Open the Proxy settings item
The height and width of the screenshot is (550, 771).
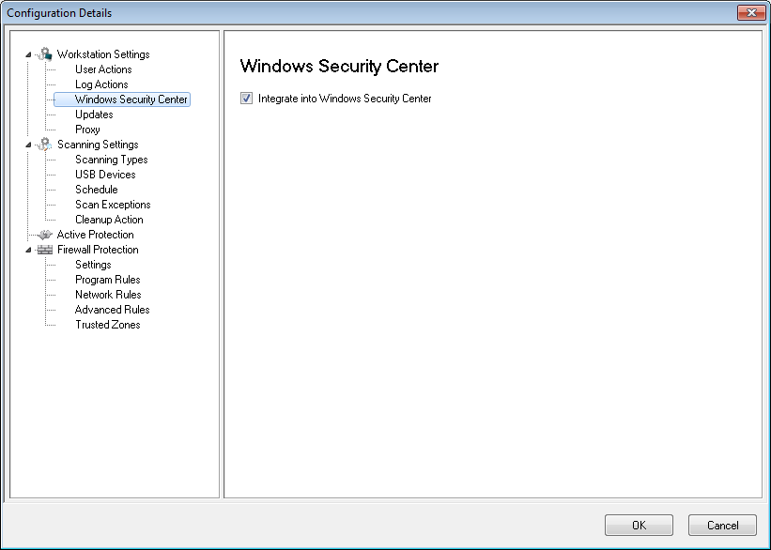click(x=87, y=130)
